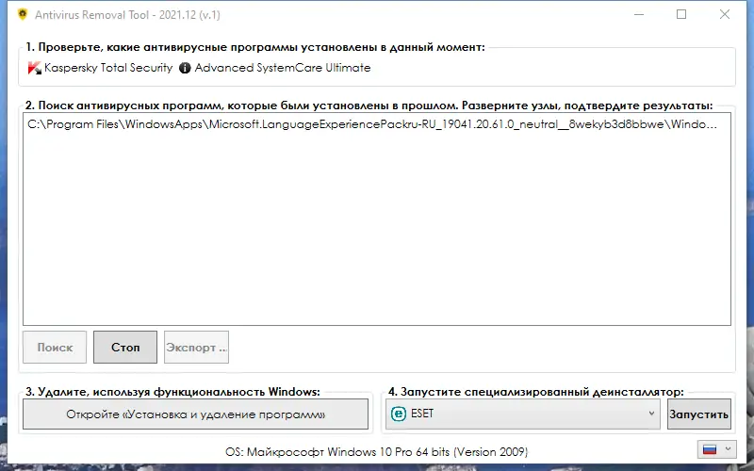Viewport: 754px width, 471px height.
Task: Click the Kaspersky Total Security label
Action: pyautogui.click(x=108, y=68)
